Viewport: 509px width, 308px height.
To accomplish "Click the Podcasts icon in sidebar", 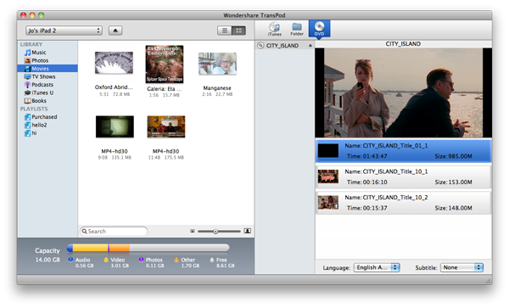I will pos(28,85).
